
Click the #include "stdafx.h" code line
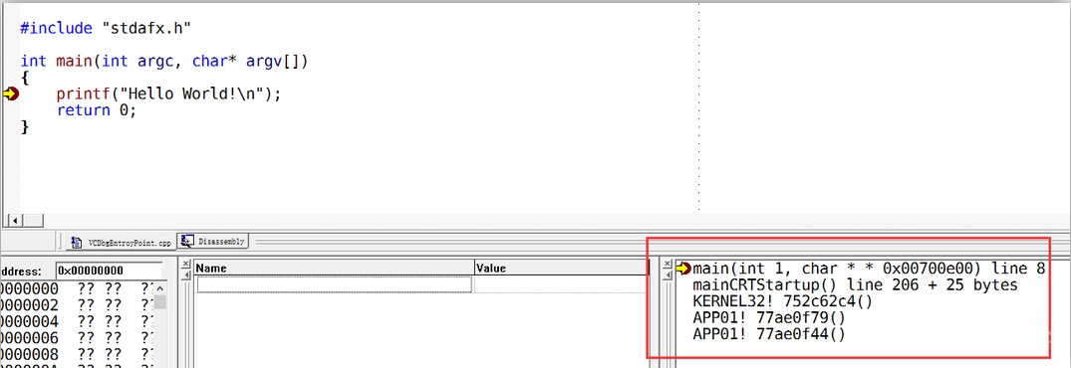click(106, 28)
